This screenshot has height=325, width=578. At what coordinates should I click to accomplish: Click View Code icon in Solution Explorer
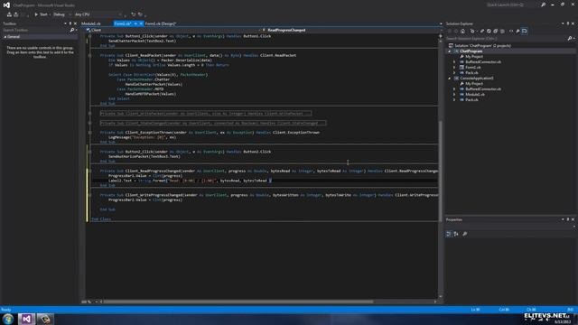(511, 32)
